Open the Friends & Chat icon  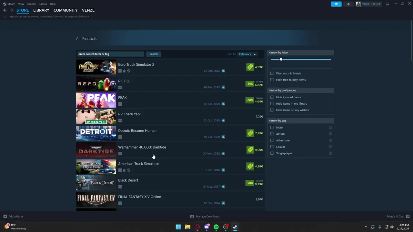[x=408, y=217]
